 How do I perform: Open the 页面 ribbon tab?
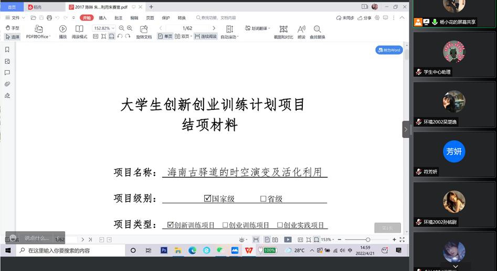coord(150,18)
